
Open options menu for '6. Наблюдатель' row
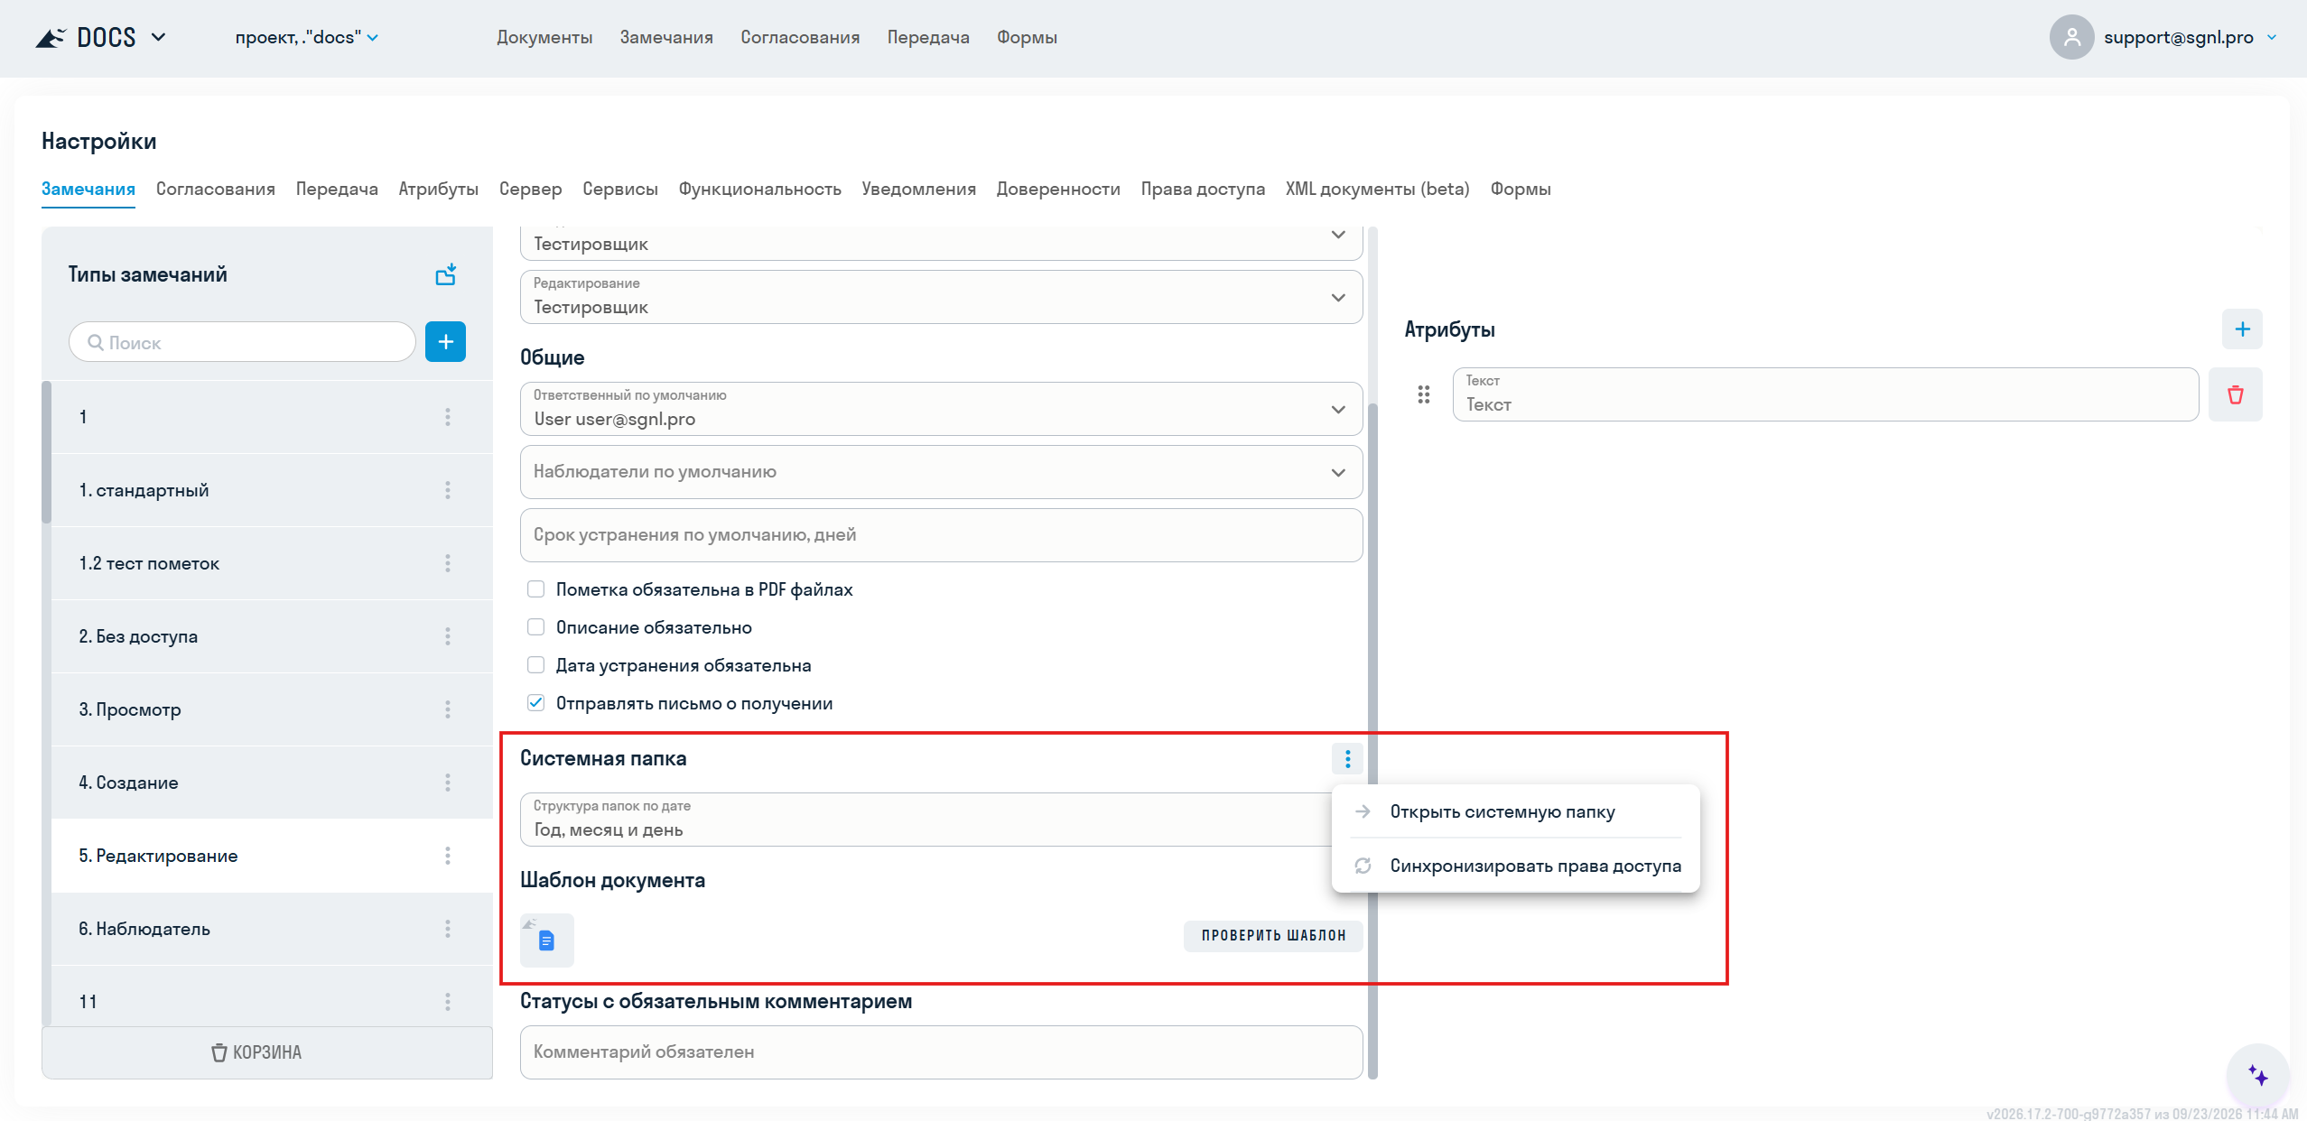click(x=448, y=929)
